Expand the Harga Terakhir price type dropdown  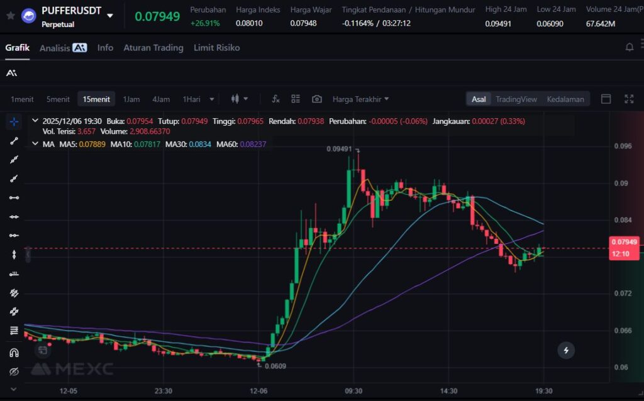tap(360, 99)
